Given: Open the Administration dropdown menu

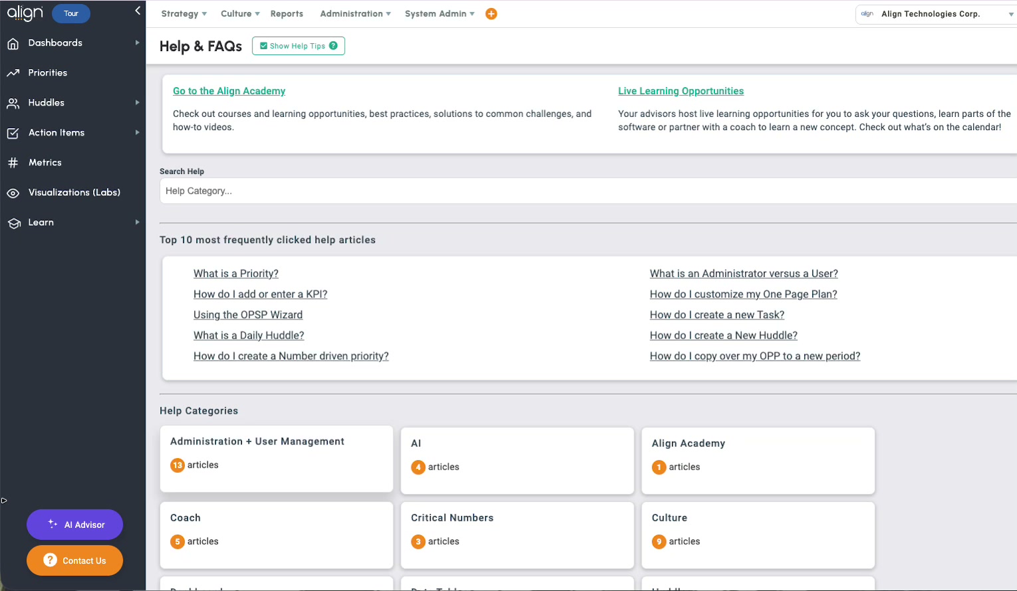Looking at the screenshot, I should [x=356, y=14].
